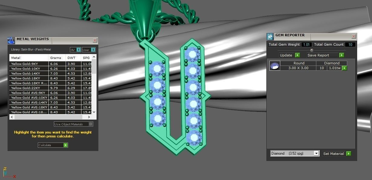Image resolution: width=372 pixels, height=180 pixels.
Task: Sort by the Grams column header
Action: pos(57,58)
